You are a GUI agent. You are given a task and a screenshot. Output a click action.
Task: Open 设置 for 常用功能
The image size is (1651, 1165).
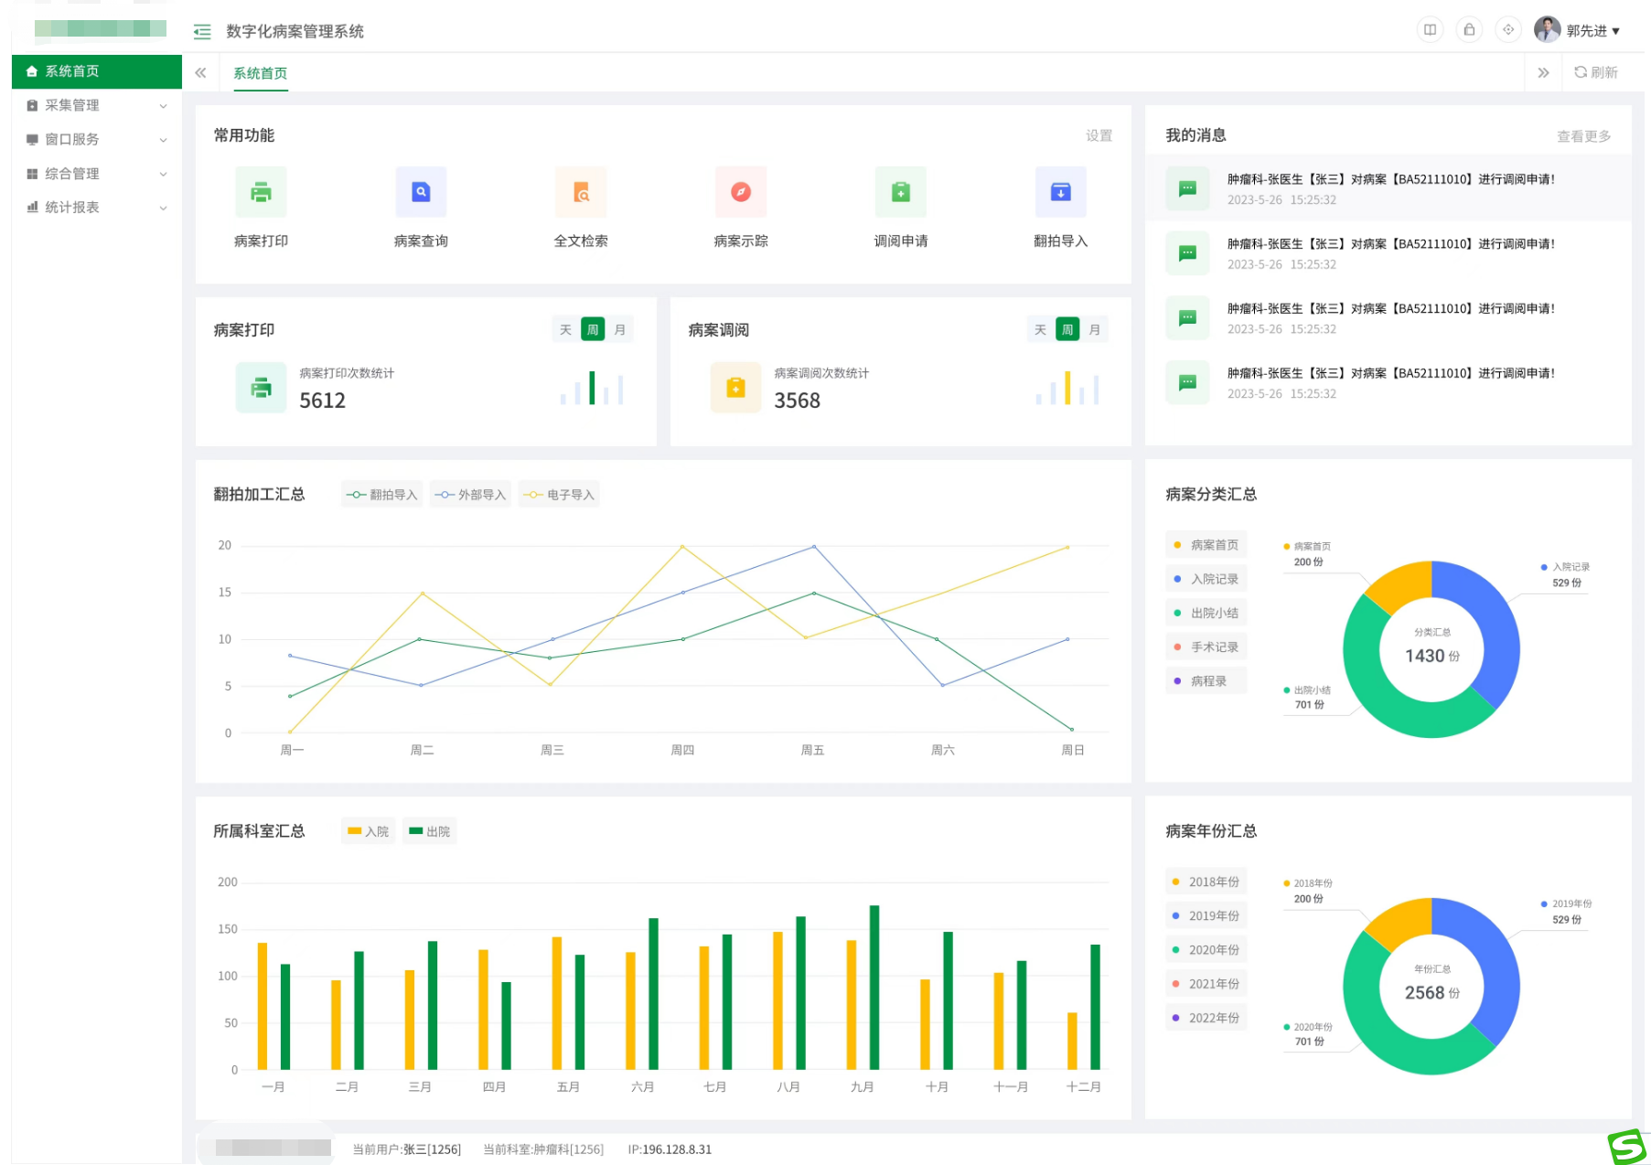pos(1099,135)
